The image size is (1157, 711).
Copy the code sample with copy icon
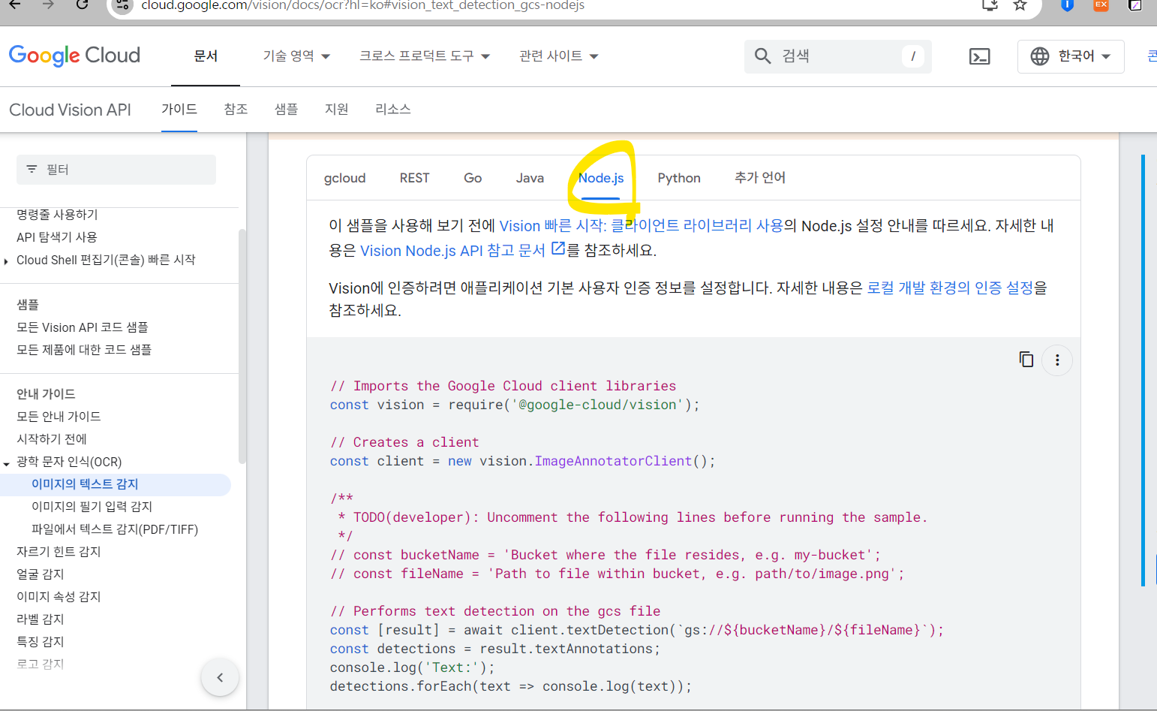click(1026, 360)
